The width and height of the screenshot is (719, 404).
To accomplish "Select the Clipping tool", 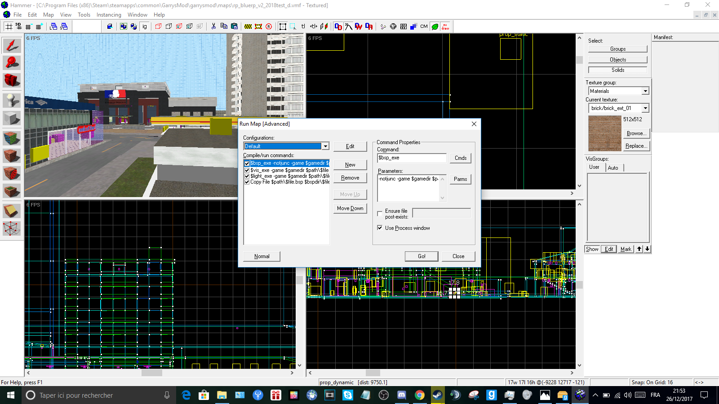I will [12, 211].
